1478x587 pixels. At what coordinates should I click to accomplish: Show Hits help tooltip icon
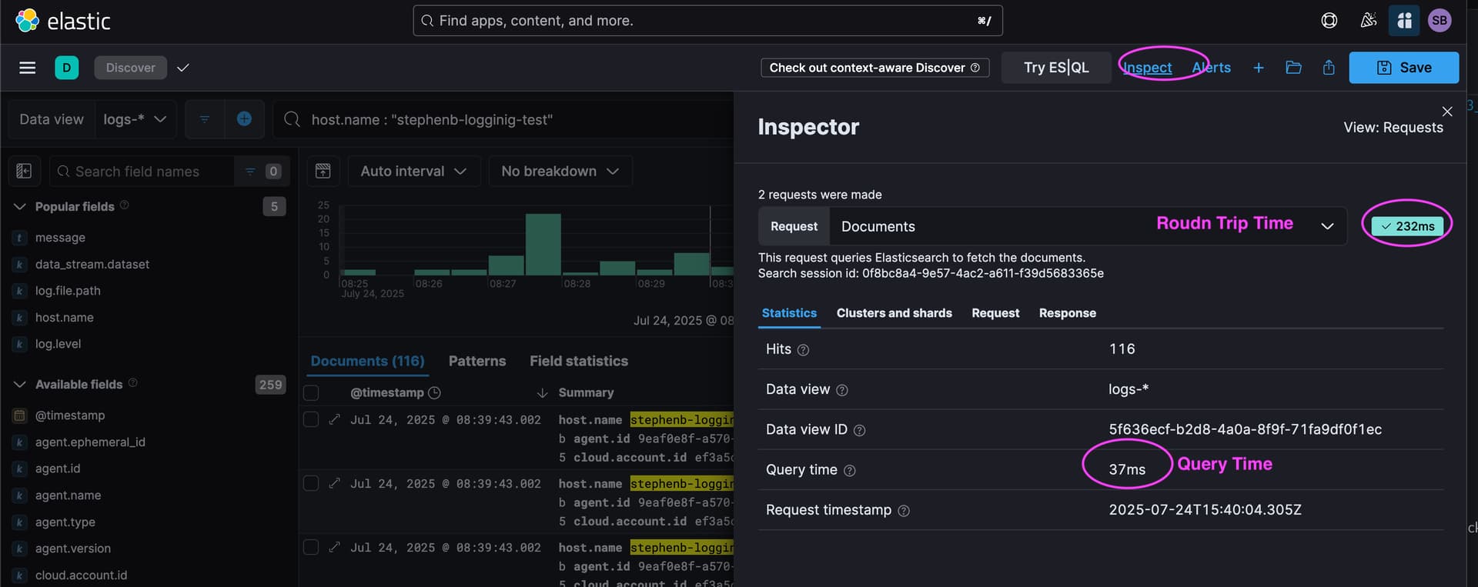click(x=803, y=350)
